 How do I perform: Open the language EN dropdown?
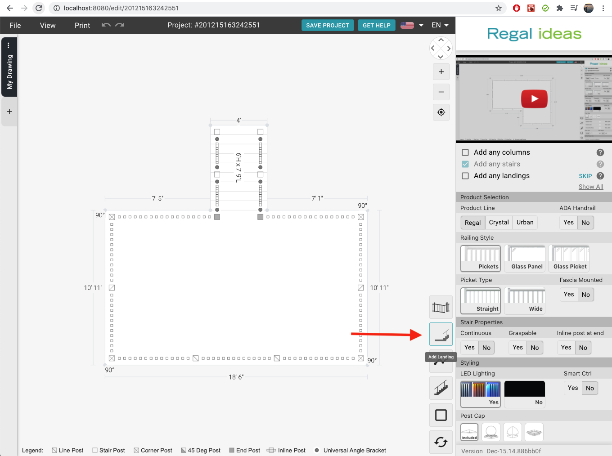tap(440, 25)
